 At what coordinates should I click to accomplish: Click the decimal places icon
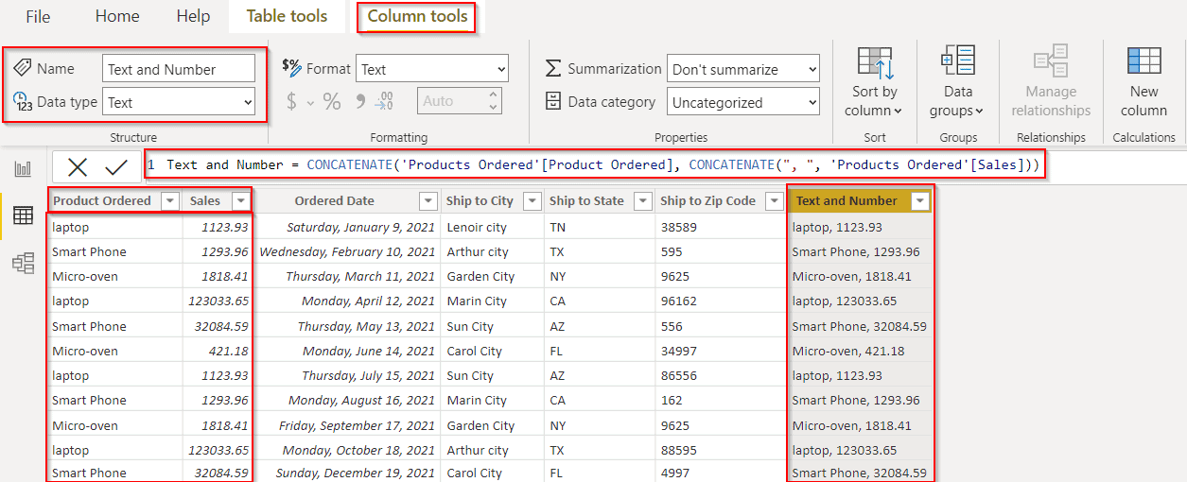point(385,101)
